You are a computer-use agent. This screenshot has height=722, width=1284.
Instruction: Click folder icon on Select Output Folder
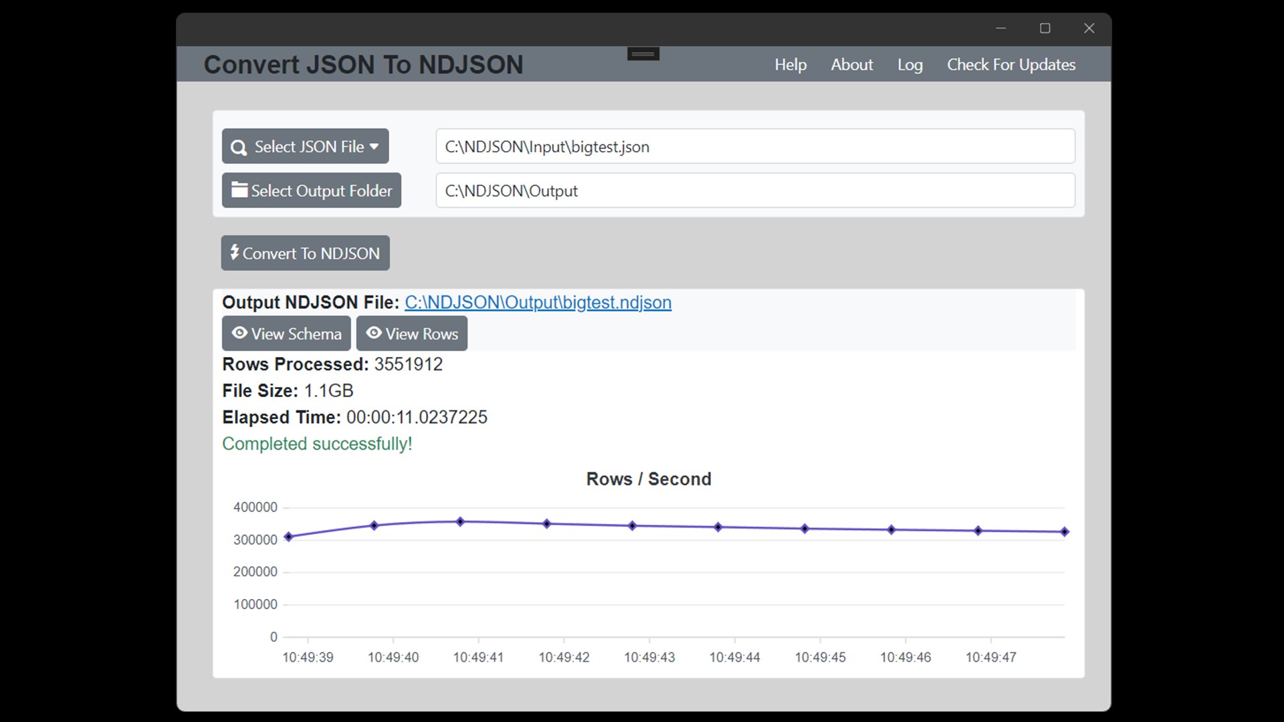coord(239,190)
